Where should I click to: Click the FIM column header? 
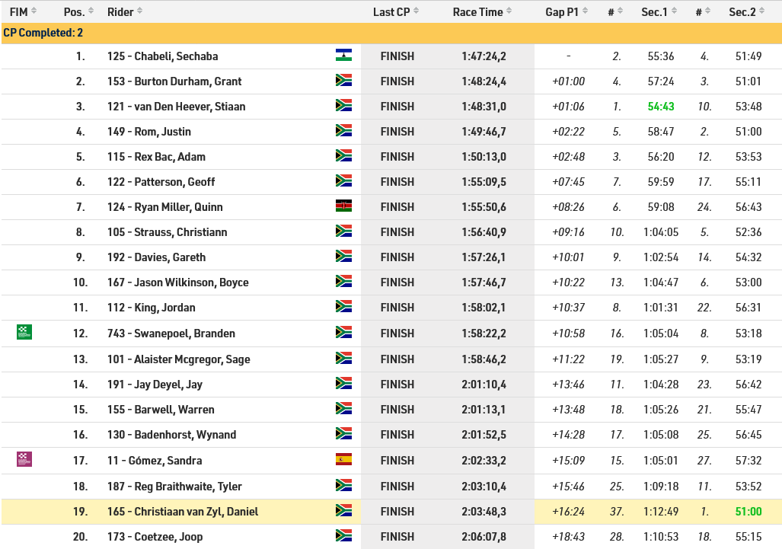pos(23,11)
